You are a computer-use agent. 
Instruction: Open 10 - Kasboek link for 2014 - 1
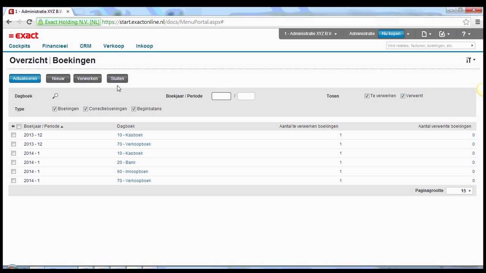click(130, 153)
